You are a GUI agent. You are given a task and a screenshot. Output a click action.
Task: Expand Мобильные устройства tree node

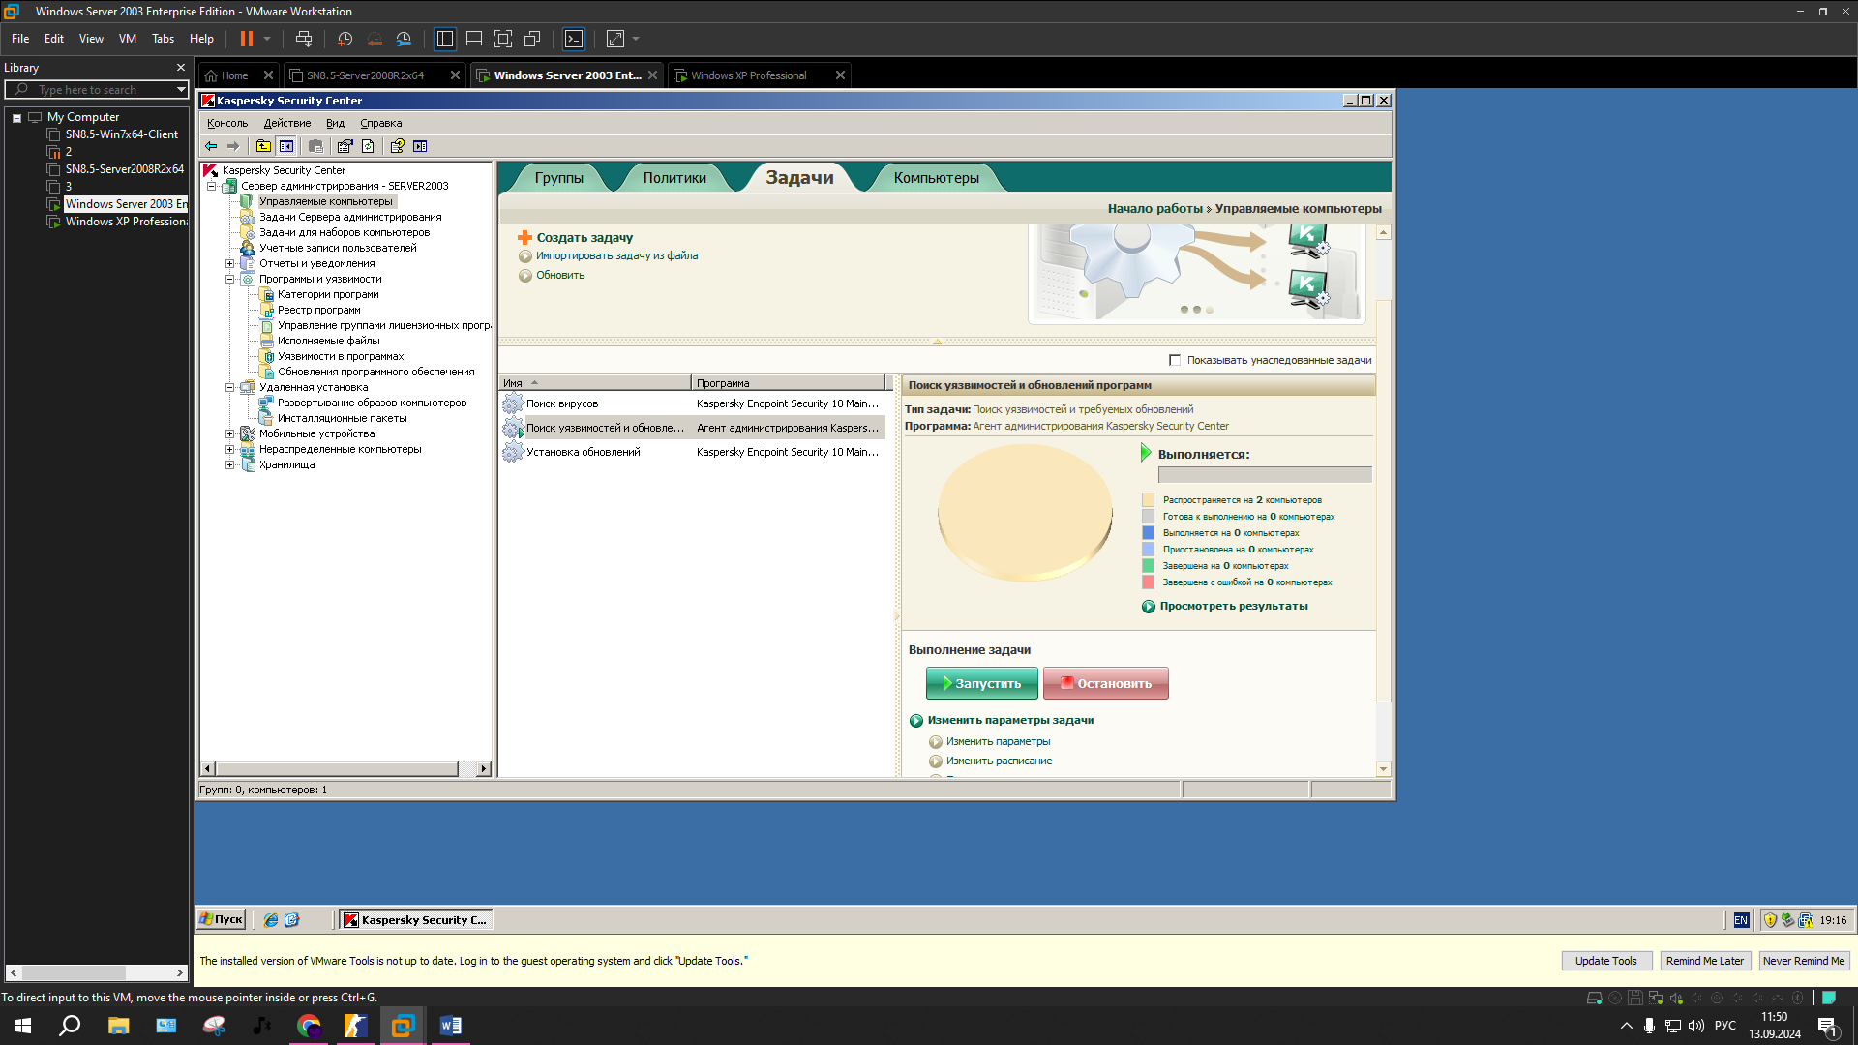pos(230,433)
